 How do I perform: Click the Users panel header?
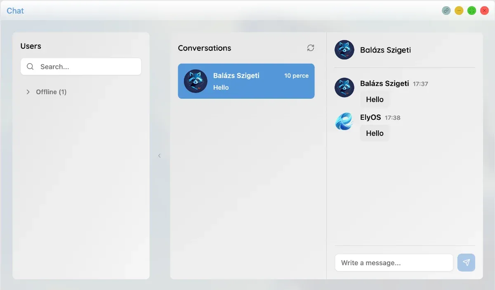pyautogui.click(x=31, y=46)
